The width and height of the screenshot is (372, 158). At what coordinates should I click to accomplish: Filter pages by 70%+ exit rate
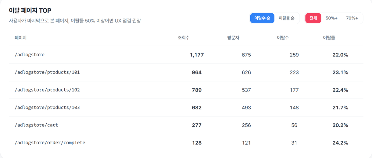(352, 18)
